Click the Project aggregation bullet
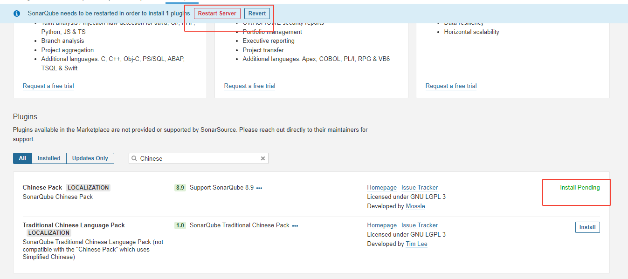This screenshot has height=279, width=628. (x=68, y=50)
